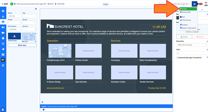The height and width of the screenshot is (112, 208).
Task: Open the Orientation Landscape dropdown
Action: click(15, 29)
